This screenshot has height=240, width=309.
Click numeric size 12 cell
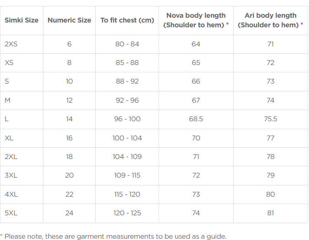[69, 101]
